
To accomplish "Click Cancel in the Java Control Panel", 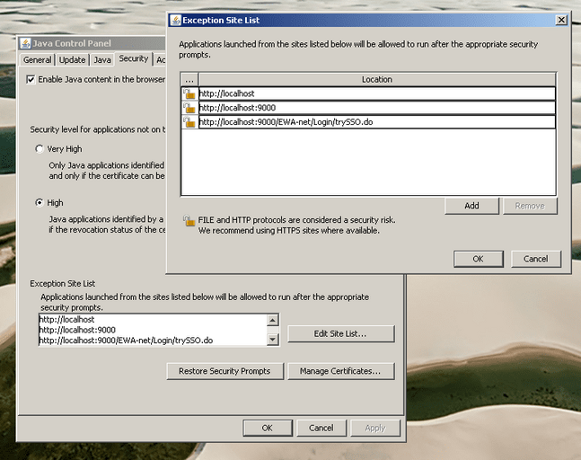I will [x=321, y=428].
